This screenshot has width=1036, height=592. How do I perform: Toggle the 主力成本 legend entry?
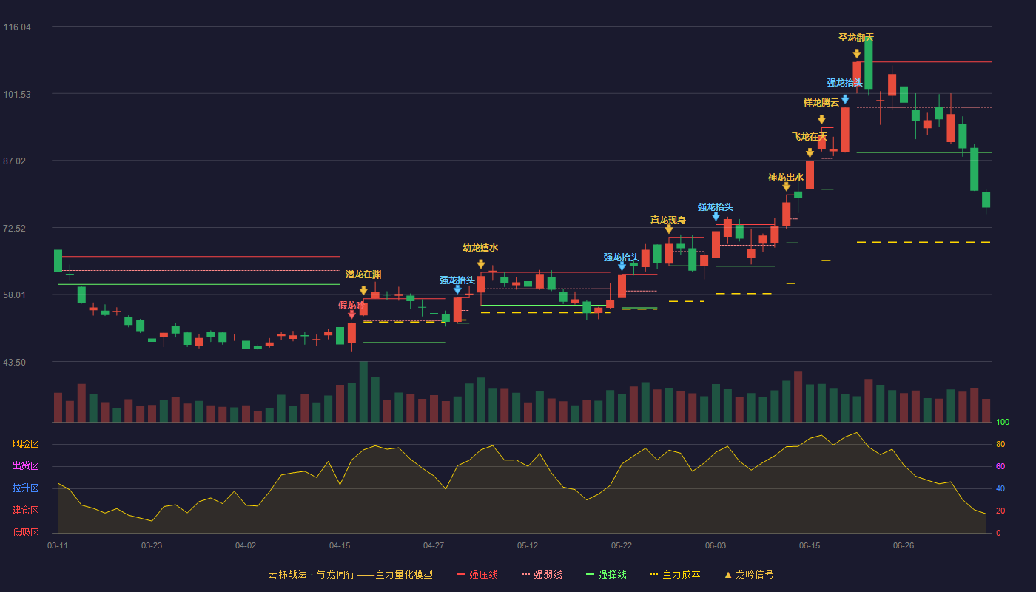[x=675, y=574]
